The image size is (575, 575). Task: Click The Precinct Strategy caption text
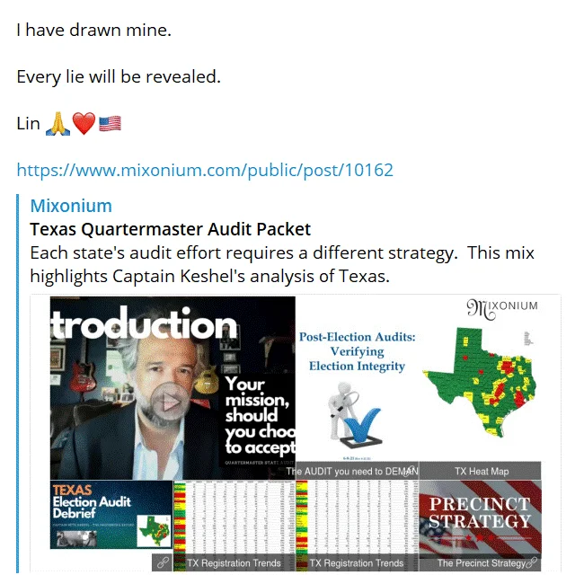pyautogui.click(x=482, y=563)
